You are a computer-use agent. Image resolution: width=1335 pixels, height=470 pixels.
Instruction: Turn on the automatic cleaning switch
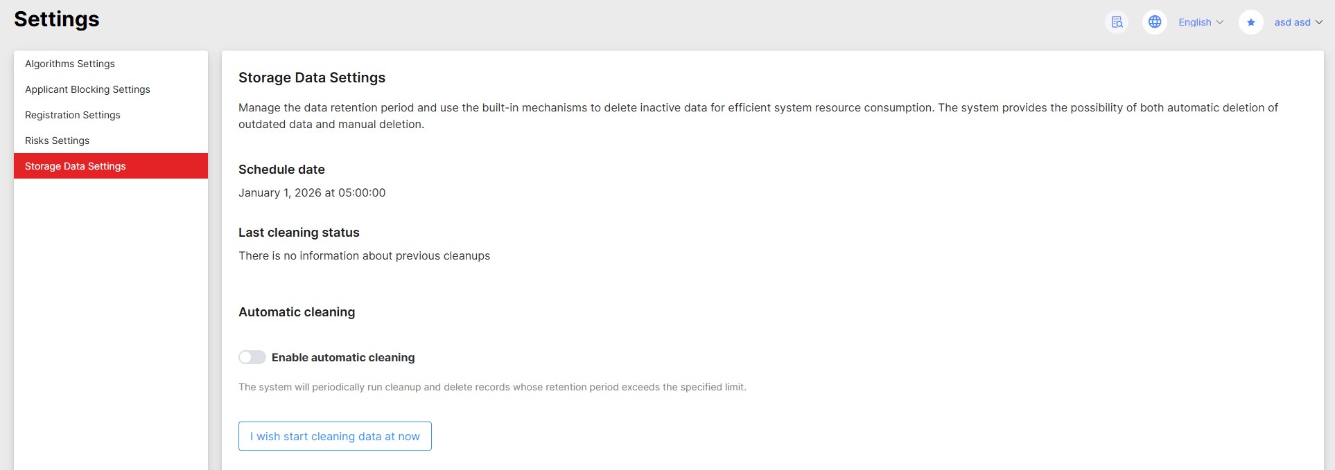coord(252,357)
